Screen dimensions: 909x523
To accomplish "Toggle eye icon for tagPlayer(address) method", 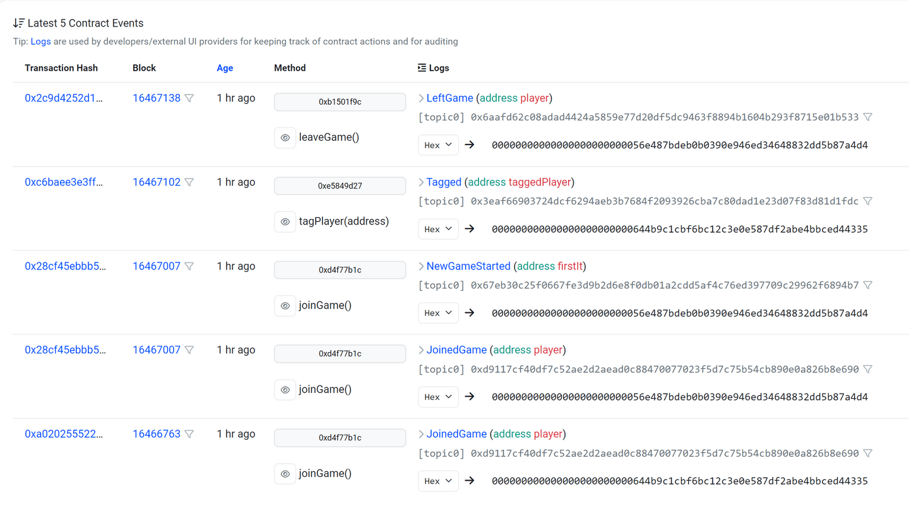I will pyautogui.click(x=285, y=221).
